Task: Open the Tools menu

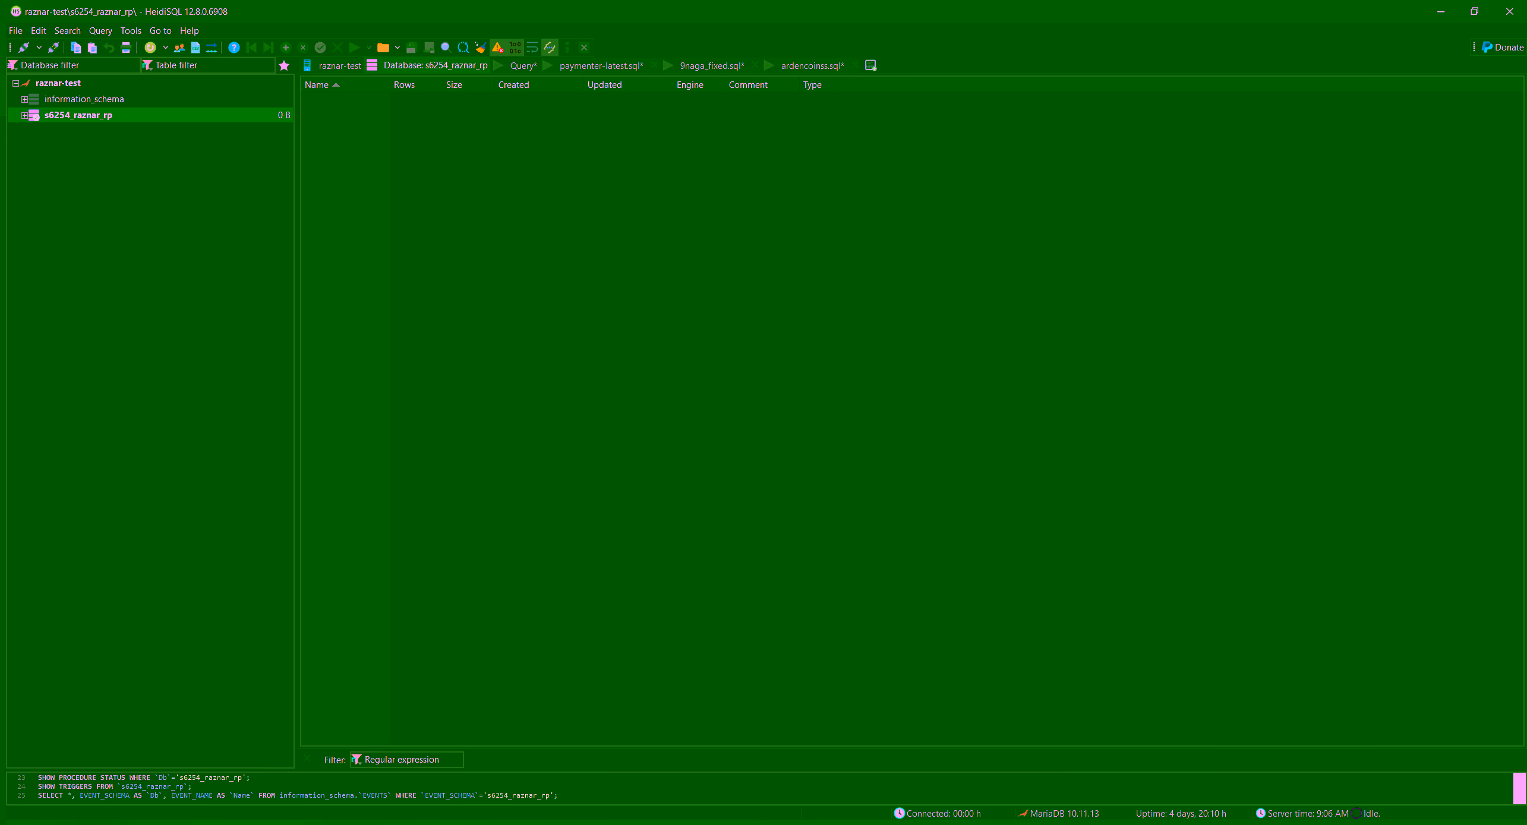Action: [131, 31]
